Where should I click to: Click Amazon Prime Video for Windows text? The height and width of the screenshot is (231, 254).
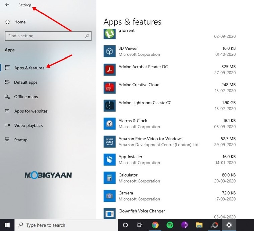tap(151, 139)
